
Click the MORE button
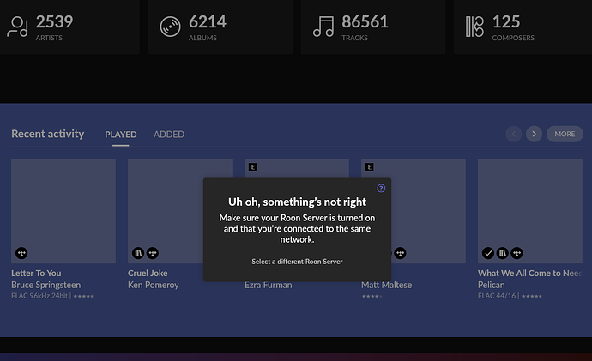click(565, 134)
